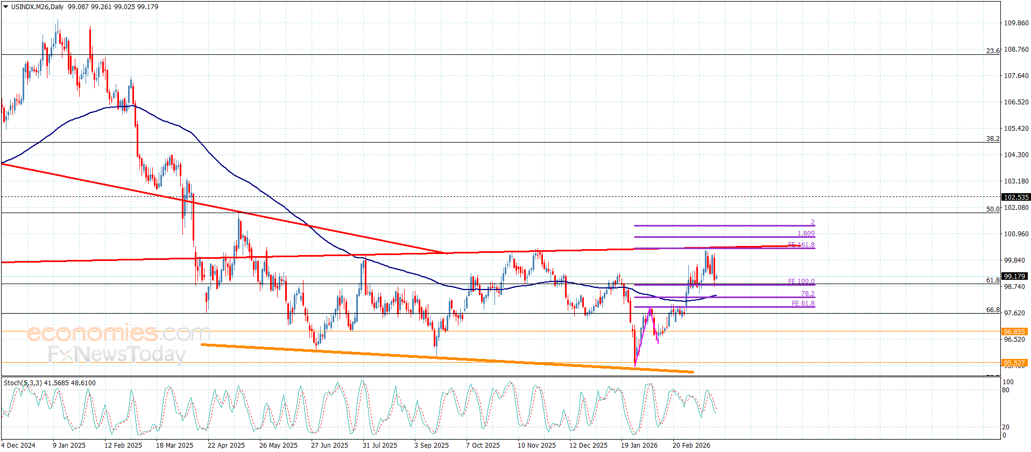1031x452 pixels.
Task: Click the FE 100.0 expansion label
Action: [x=801, y=281]
